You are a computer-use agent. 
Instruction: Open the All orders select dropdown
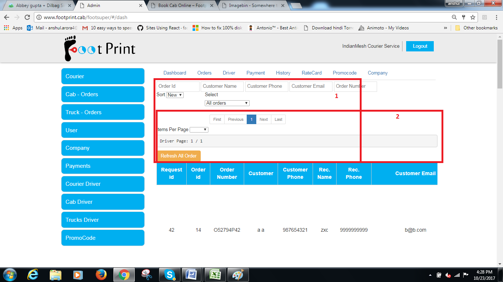pos(227,103)
